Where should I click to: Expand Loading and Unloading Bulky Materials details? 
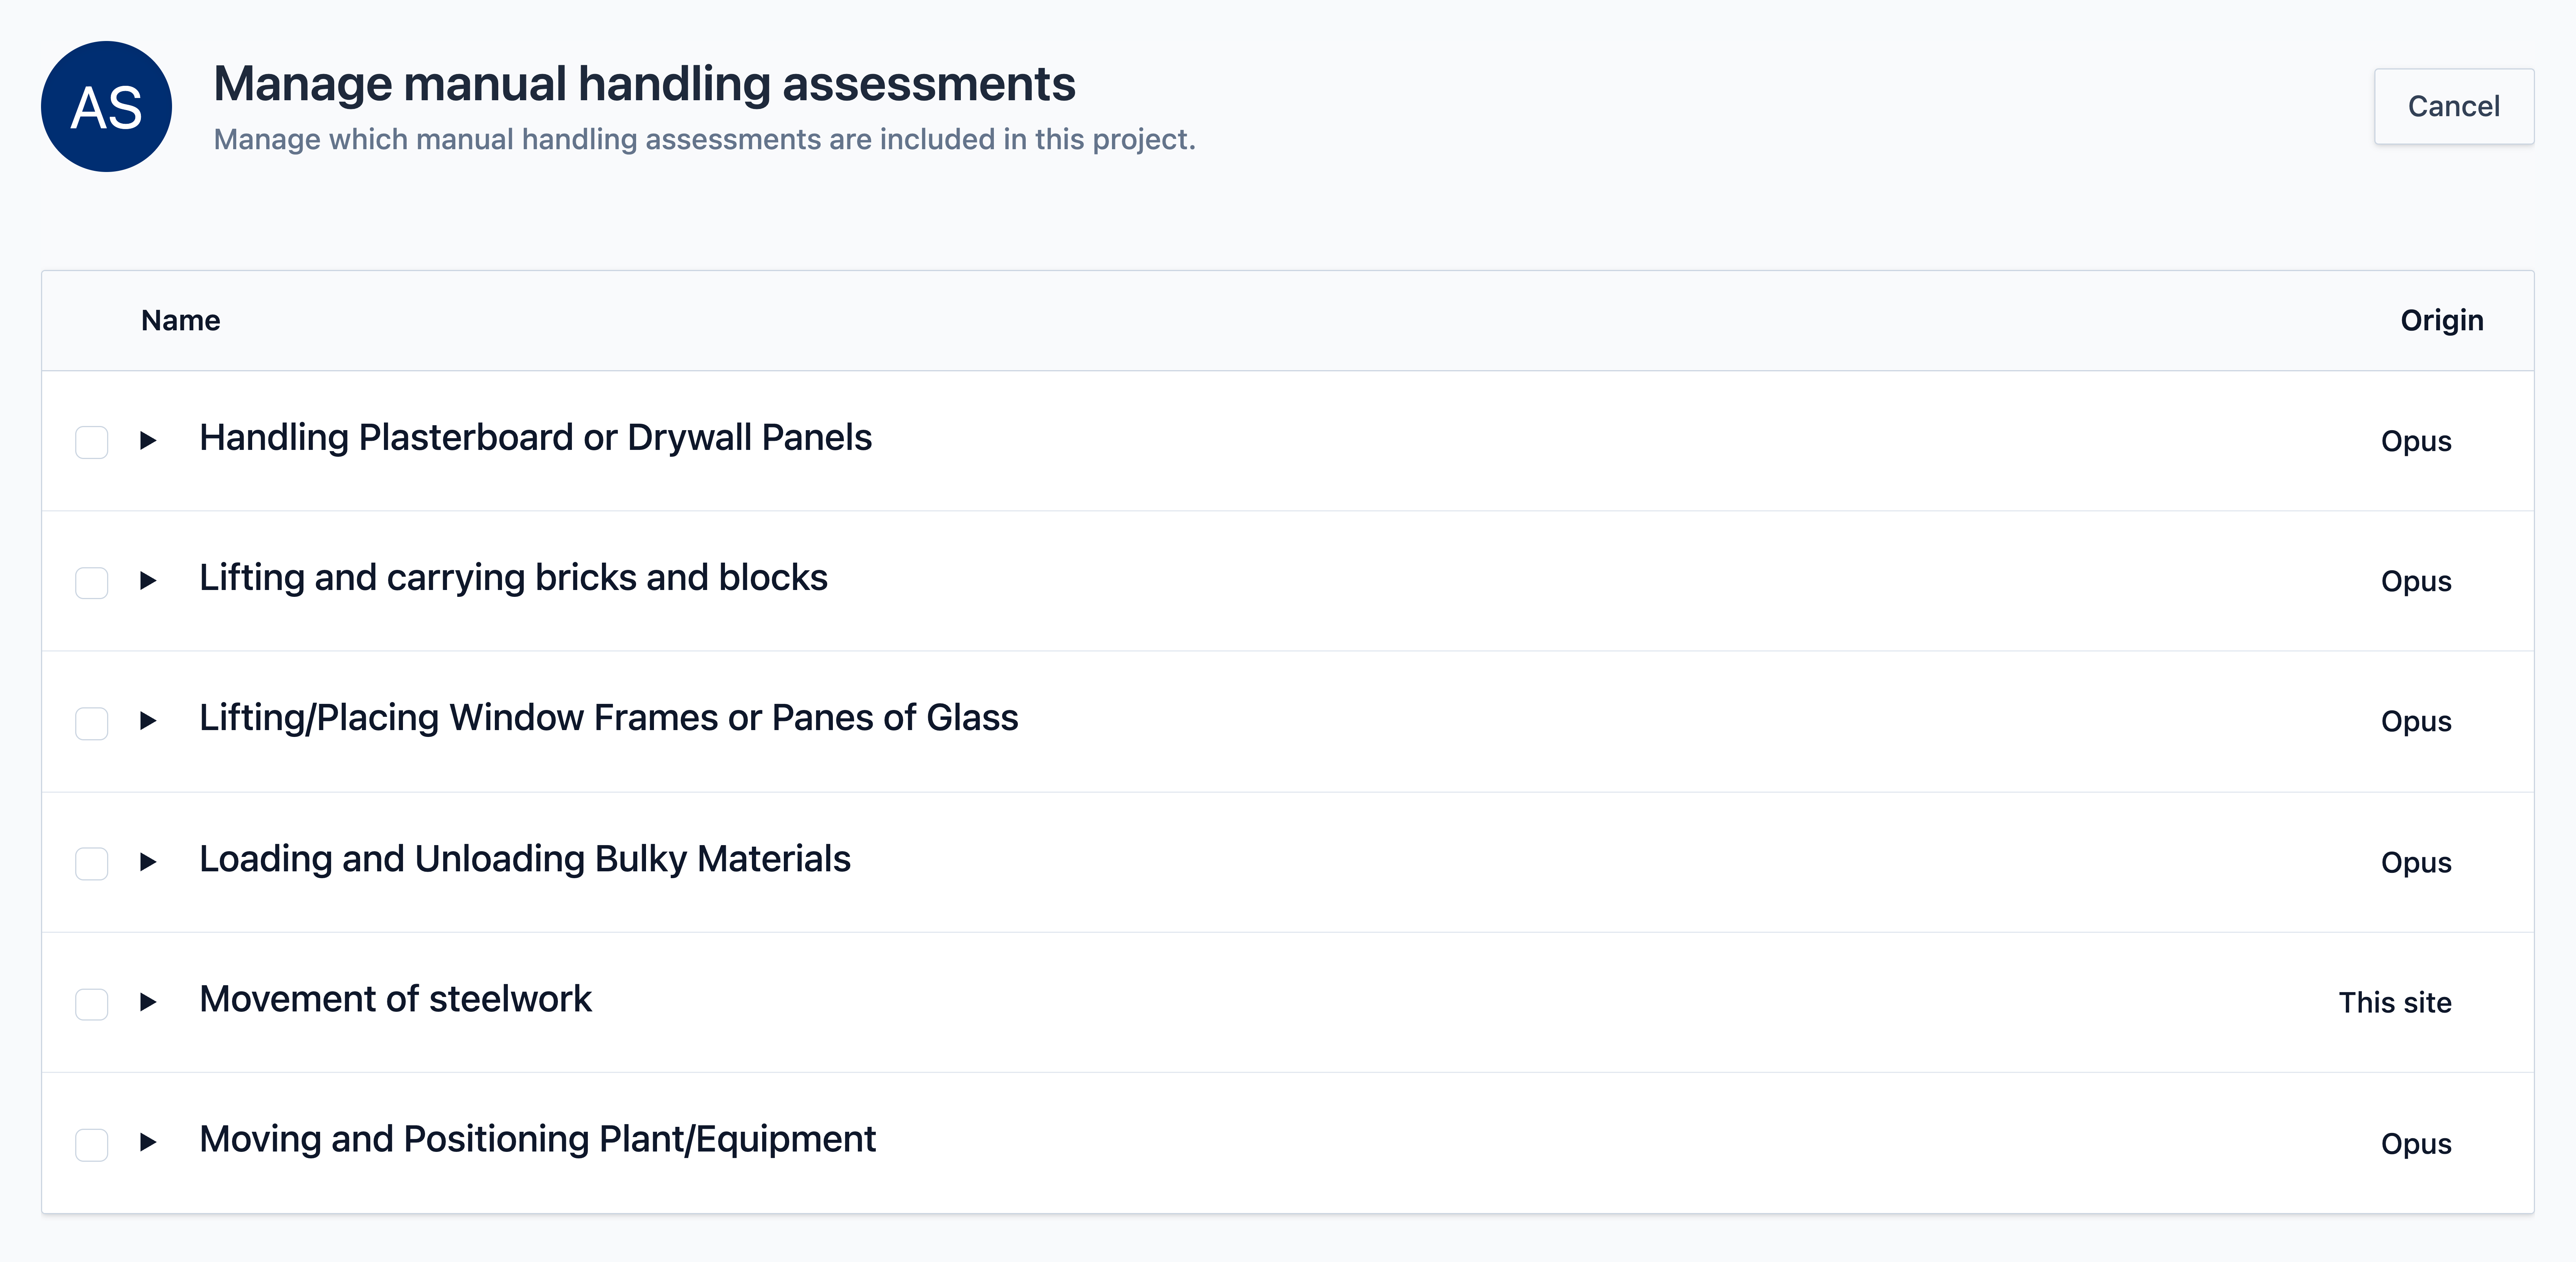point(148,861)
